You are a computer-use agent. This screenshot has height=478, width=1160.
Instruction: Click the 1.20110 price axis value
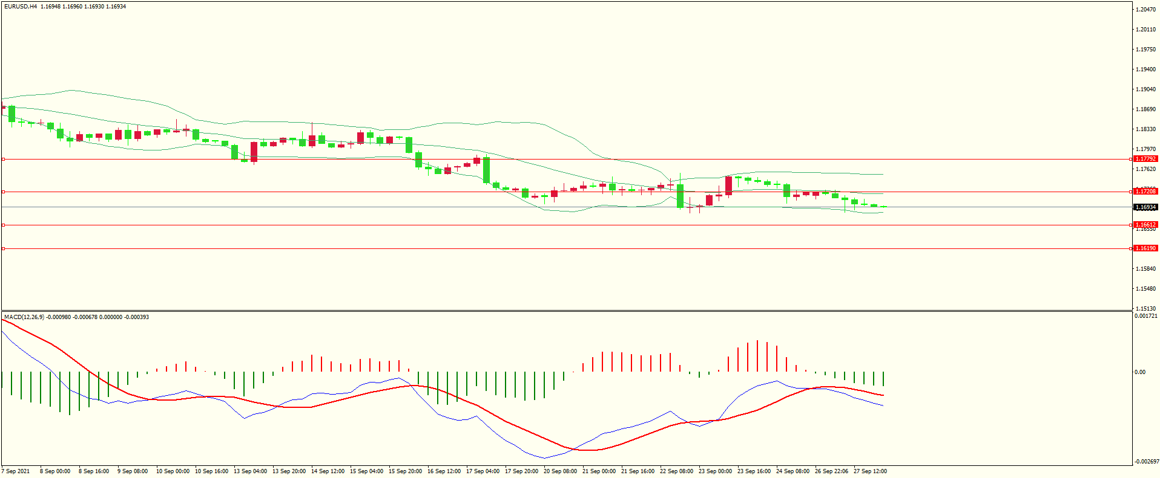(1145, 30)
